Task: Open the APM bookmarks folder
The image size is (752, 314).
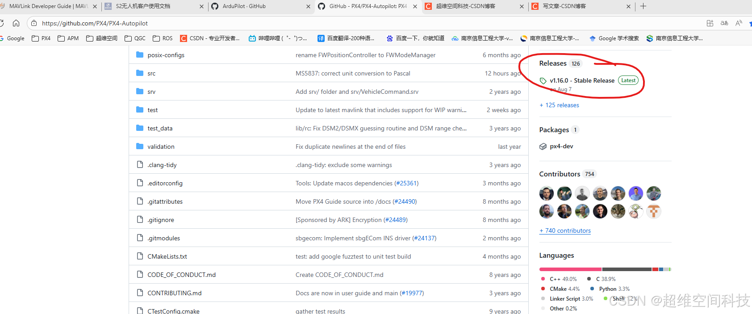Action: [x=68, y=38]
